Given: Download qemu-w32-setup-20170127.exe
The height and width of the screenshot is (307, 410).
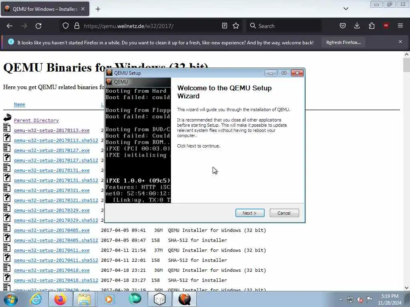Looking at the screenshot, I should point(52,150).
